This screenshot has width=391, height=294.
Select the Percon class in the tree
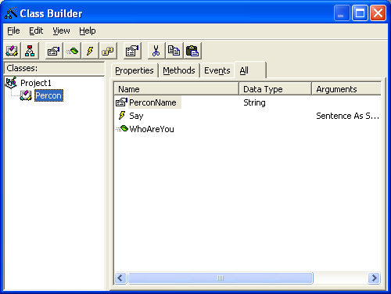(48, 95)
